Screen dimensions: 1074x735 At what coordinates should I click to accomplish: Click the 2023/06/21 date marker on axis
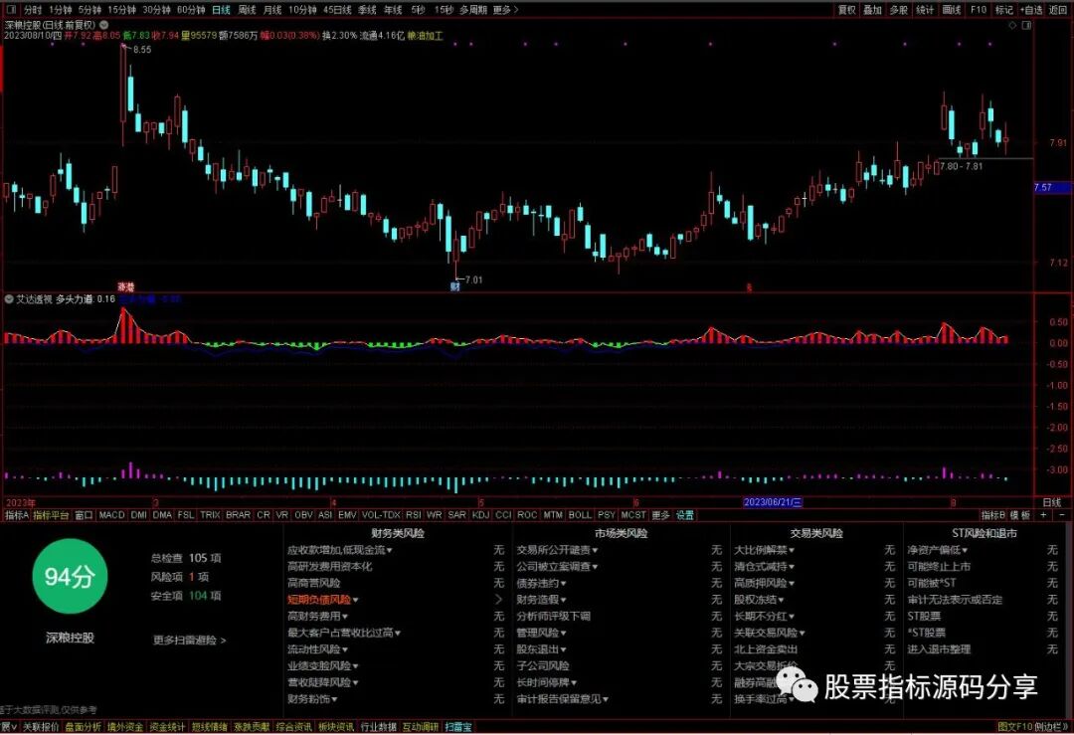[x=773, y=502]
